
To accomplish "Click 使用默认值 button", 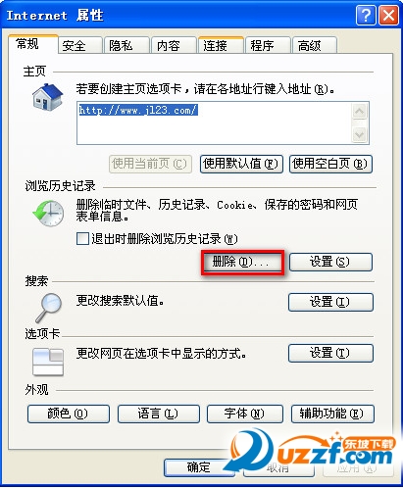I will (x=241, y=164).
